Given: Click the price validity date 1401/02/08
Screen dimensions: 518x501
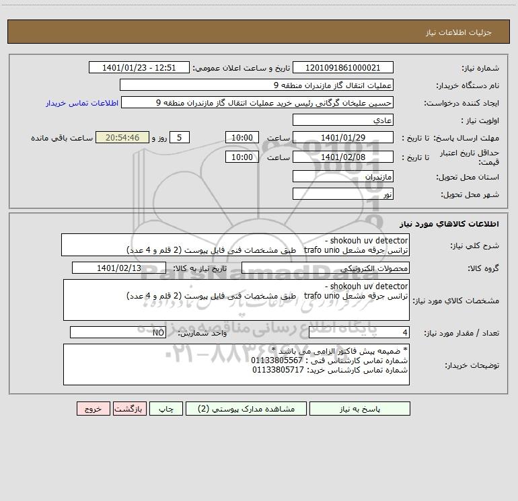Looking at the screenshot, I should pos(343,157).
